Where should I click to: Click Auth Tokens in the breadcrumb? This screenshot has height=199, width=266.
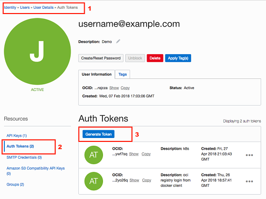[x=68, y=7]
